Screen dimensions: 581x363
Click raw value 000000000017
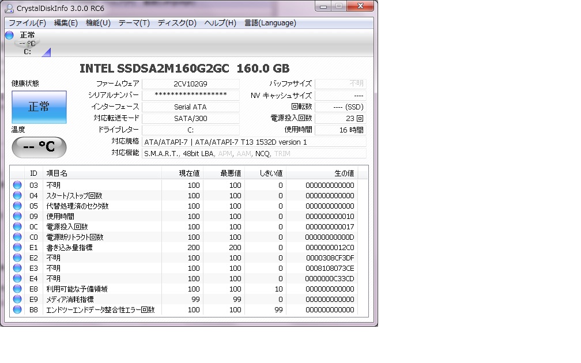coord(330,226)
